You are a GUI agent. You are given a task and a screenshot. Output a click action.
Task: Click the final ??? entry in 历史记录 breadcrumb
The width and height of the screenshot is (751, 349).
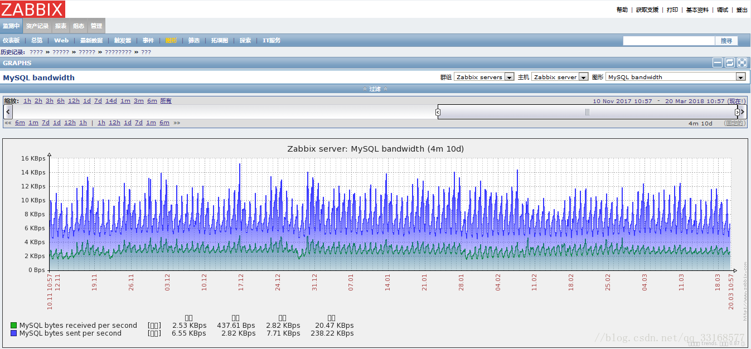(x=146, y=52)
